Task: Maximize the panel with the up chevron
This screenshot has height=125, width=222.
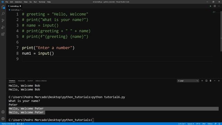Action: [x=215, y=81]
